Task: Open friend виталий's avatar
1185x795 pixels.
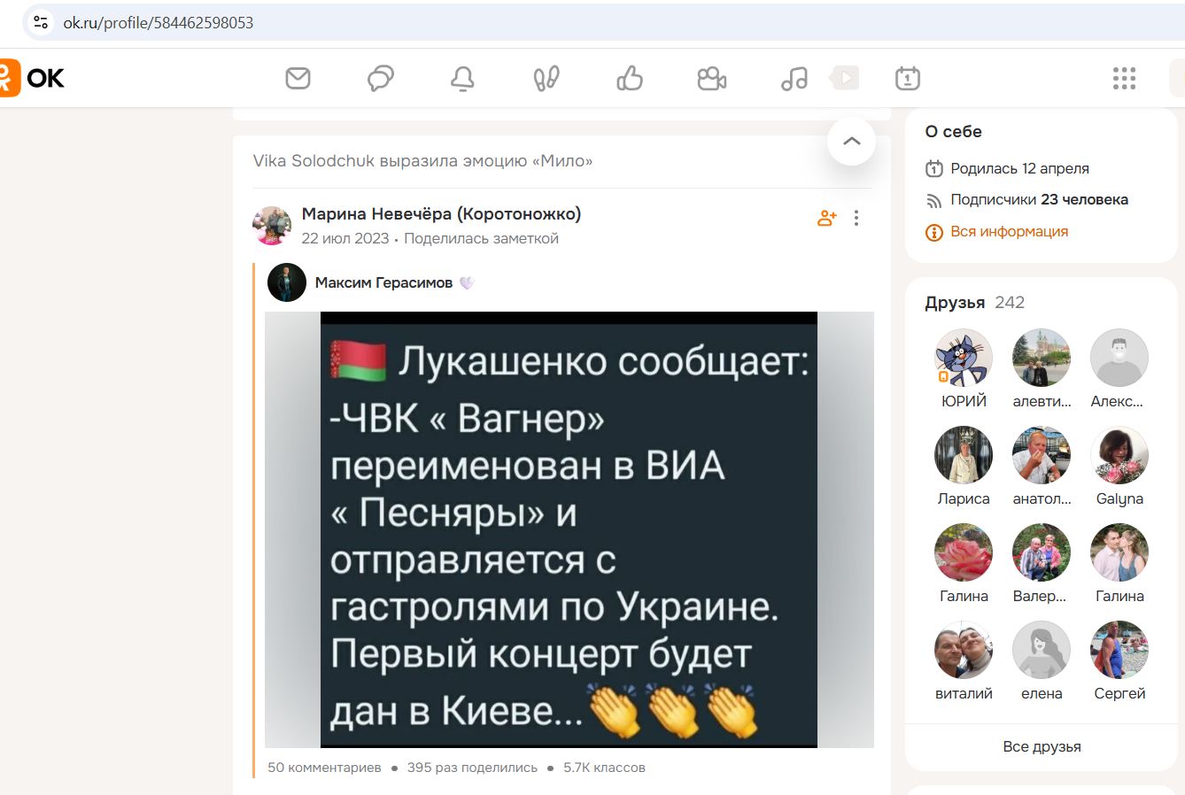Action: tap(964, 650)
